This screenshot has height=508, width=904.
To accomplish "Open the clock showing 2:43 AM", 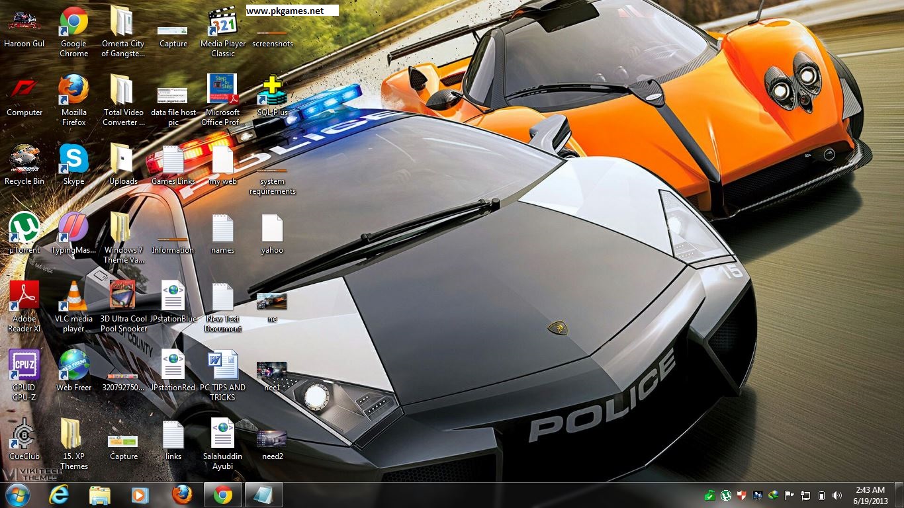I will [x=870, y=495].
